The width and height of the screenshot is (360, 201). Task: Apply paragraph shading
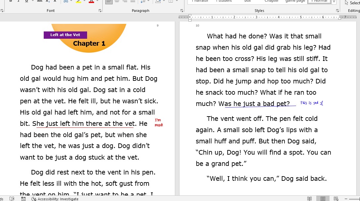(x=158, y=2)
